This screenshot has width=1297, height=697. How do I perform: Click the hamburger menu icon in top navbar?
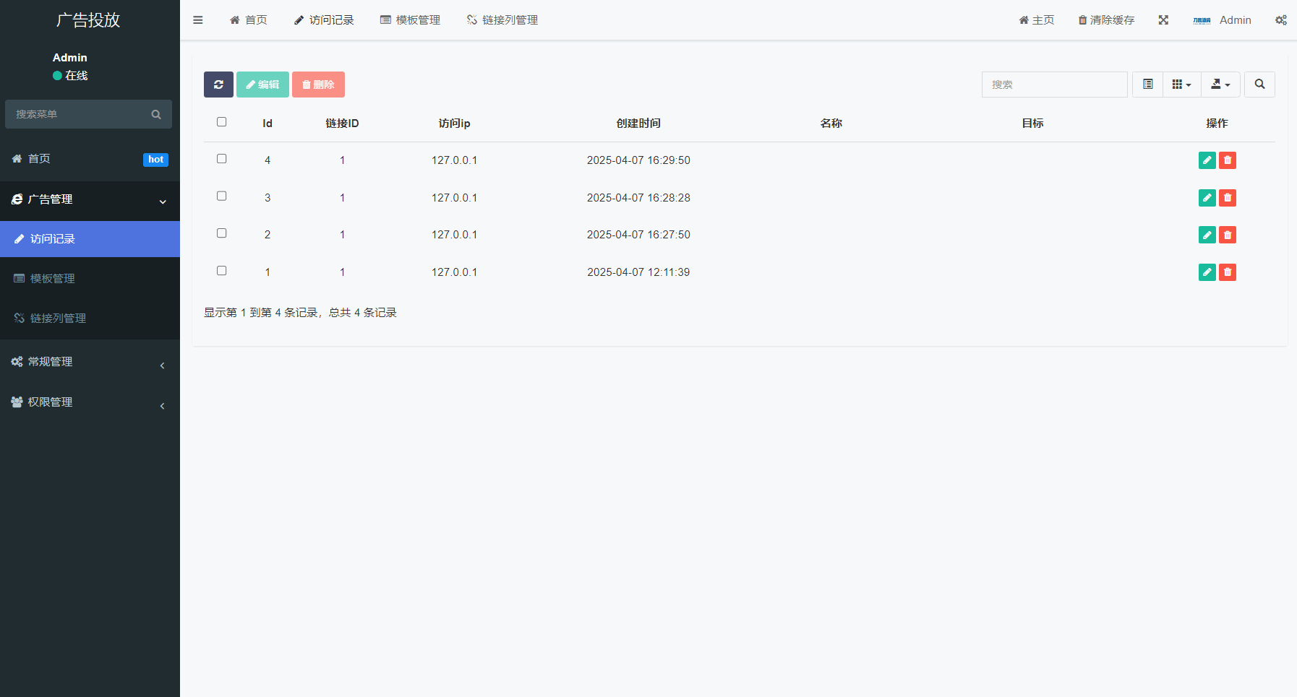click(198, 20)
